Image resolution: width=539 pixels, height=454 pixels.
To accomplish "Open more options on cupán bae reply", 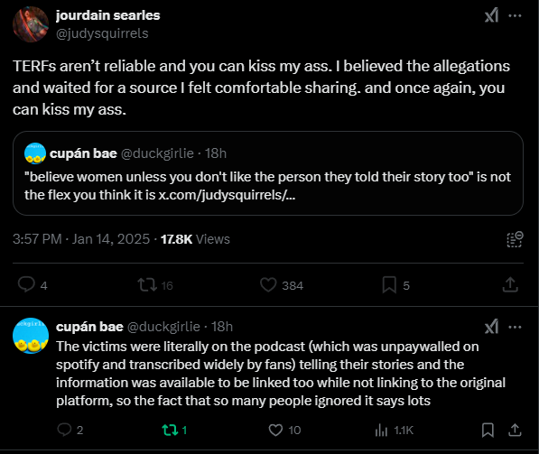I will [515, 327].
